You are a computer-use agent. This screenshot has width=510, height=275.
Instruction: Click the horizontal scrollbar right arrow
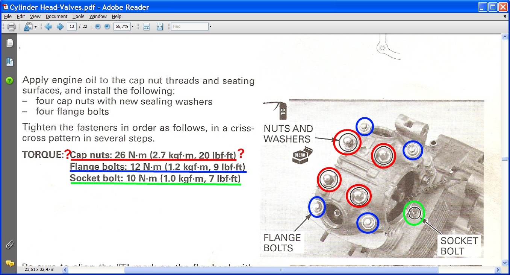click(498, 270)
